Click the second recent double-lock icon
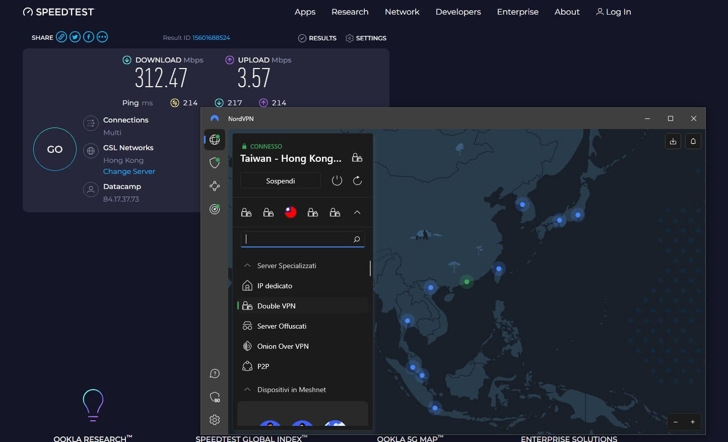 (x=269, y=213)
